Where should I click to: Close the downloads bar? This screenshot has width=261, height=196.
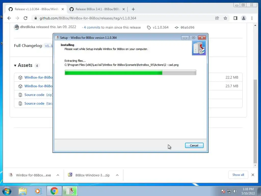[253, 175]
